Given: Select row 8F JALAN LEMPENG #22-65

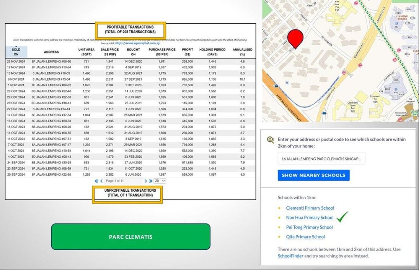Looking at the screenshot, I should coord(130,175).
